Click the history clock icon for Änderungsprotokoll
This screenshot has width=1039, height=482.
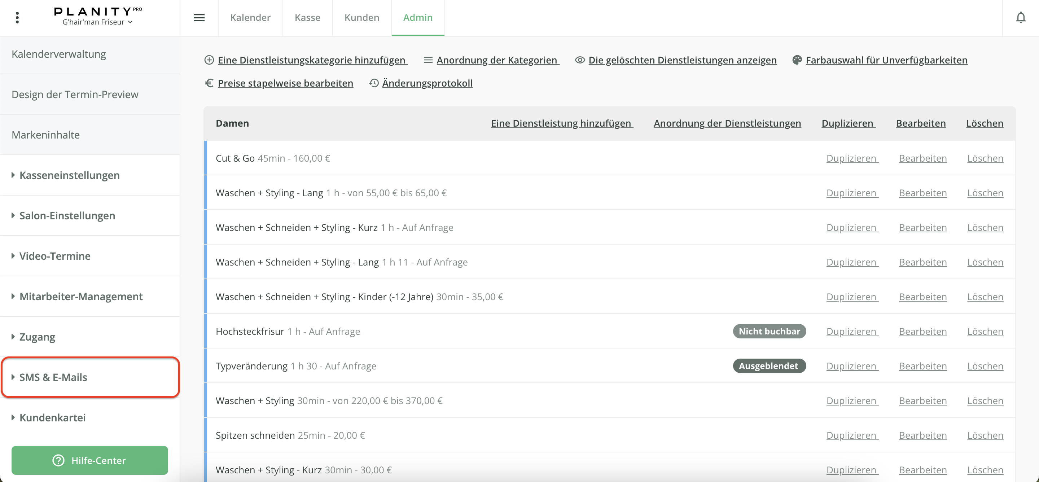coord(374,83)
